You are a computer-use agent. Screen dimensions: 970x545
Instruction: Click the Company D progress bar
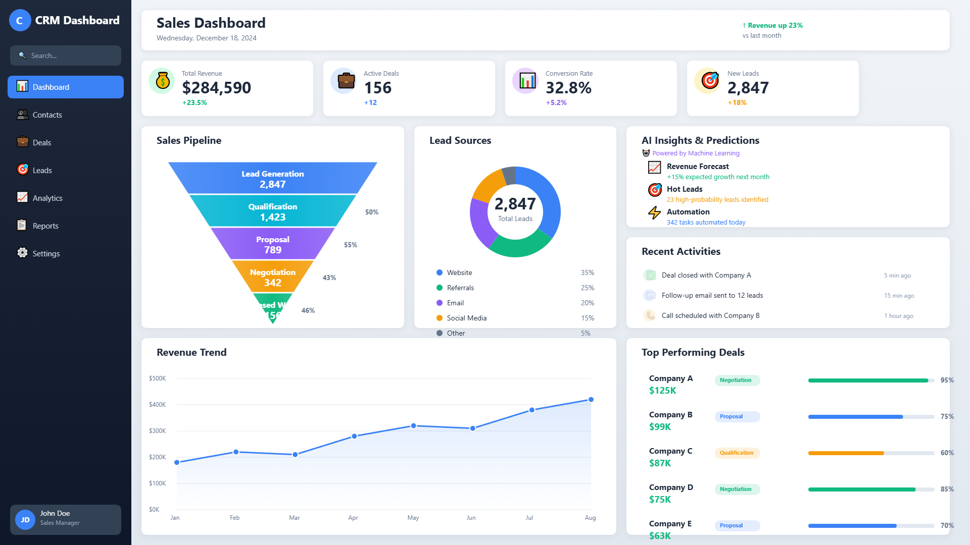pos(871,489)
